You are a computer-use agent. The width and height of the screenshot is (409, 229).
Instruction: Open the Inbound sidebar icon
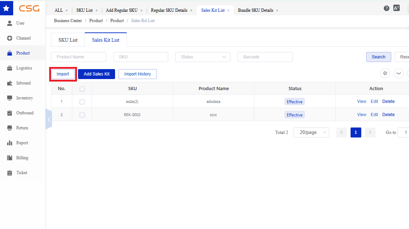pyautogui.click(x=10, y=83)
